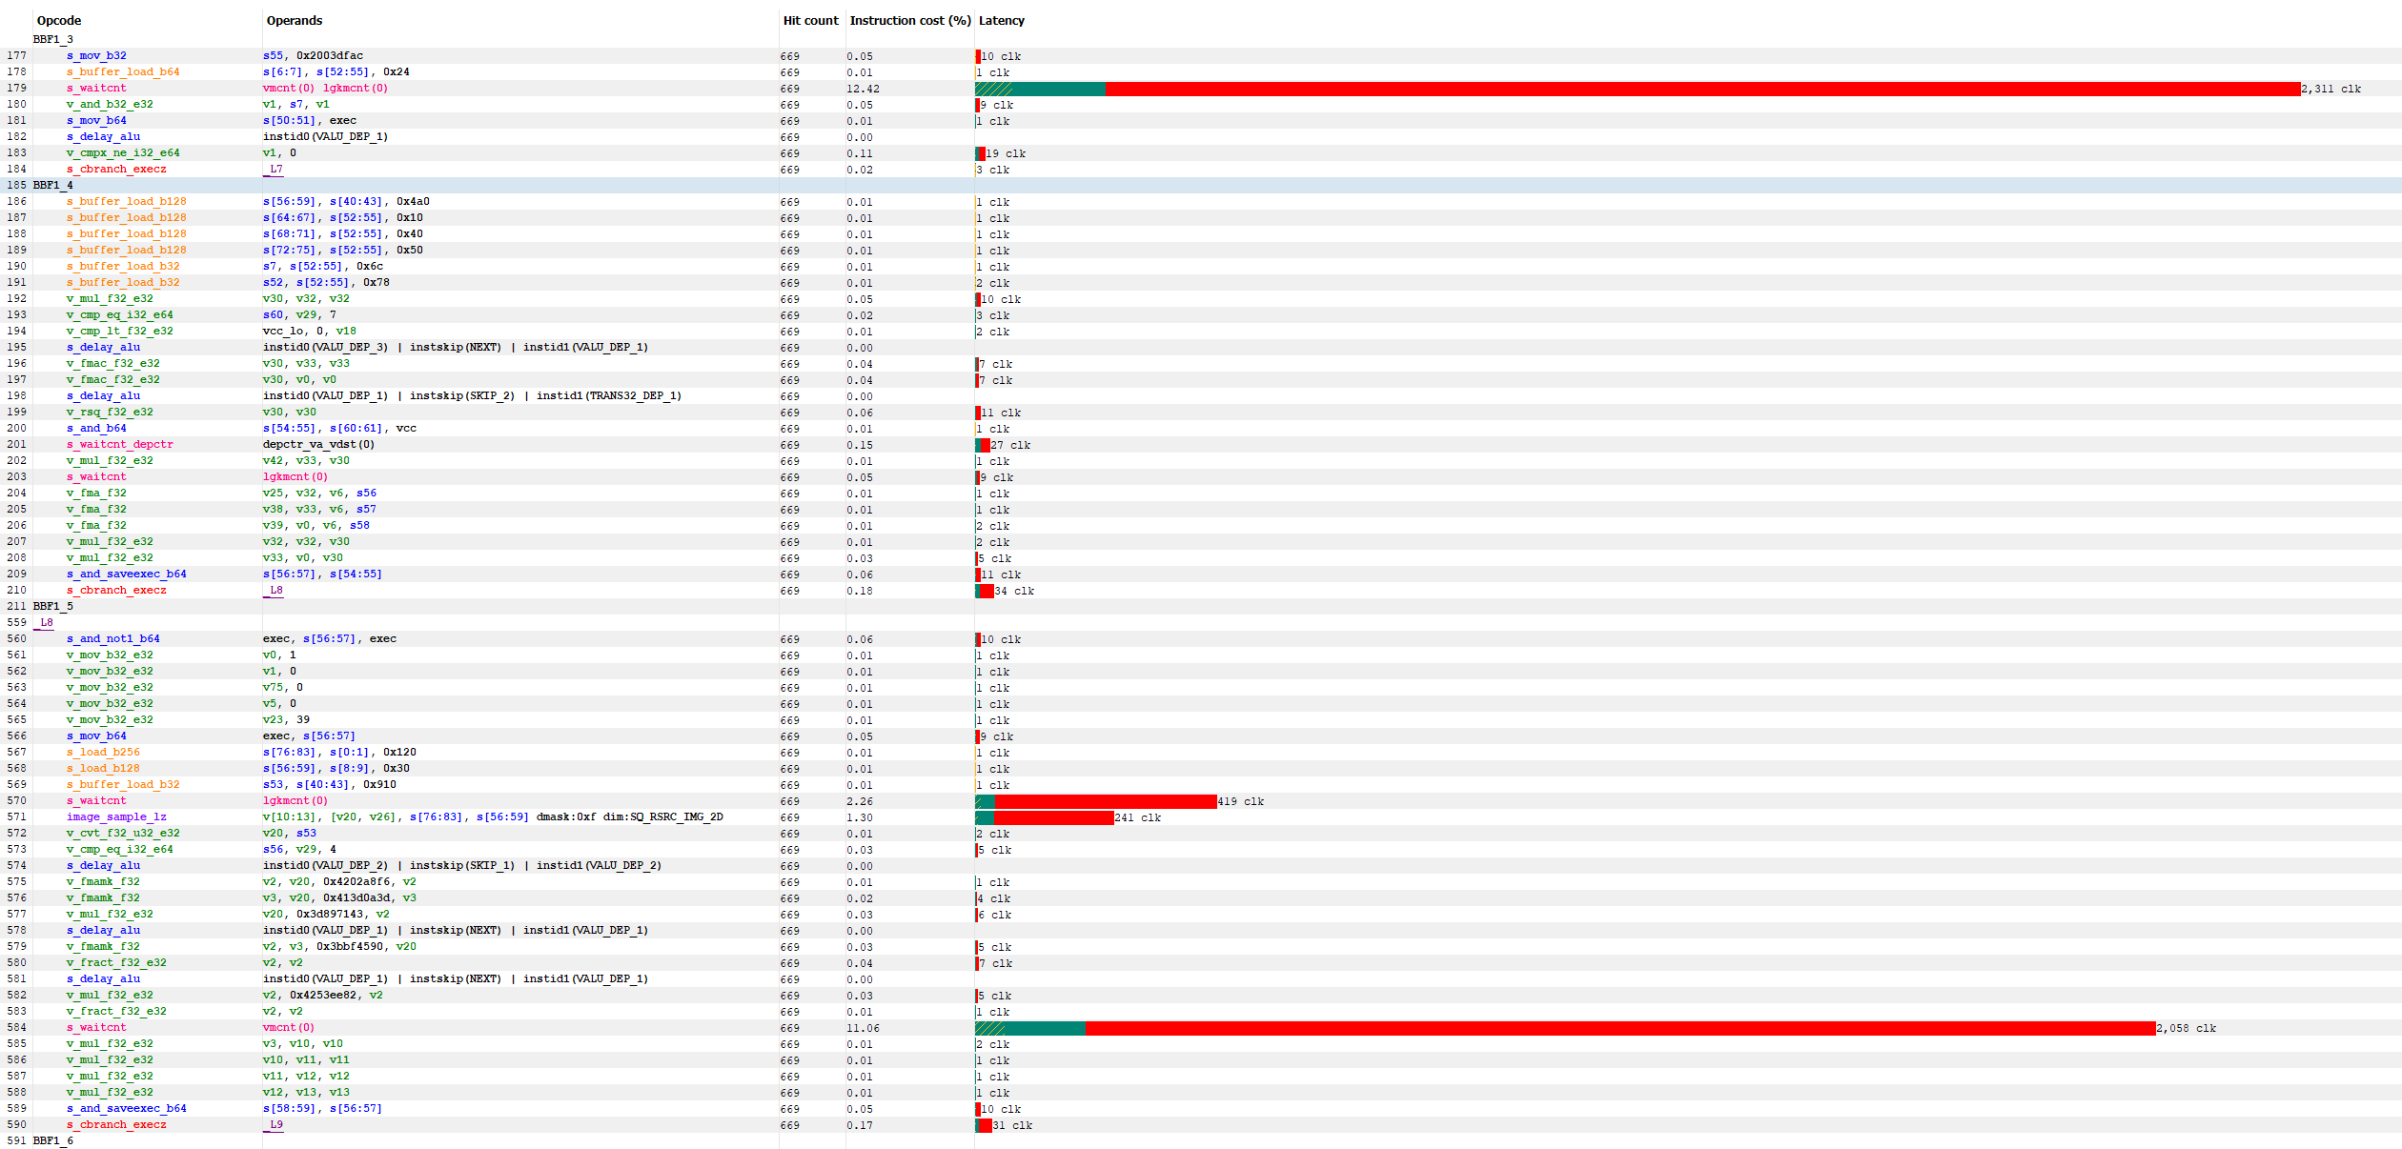The image size is (2402, 1149).
Task: Click the 2,058 clk latency bar
Action: point(1620,1028)
